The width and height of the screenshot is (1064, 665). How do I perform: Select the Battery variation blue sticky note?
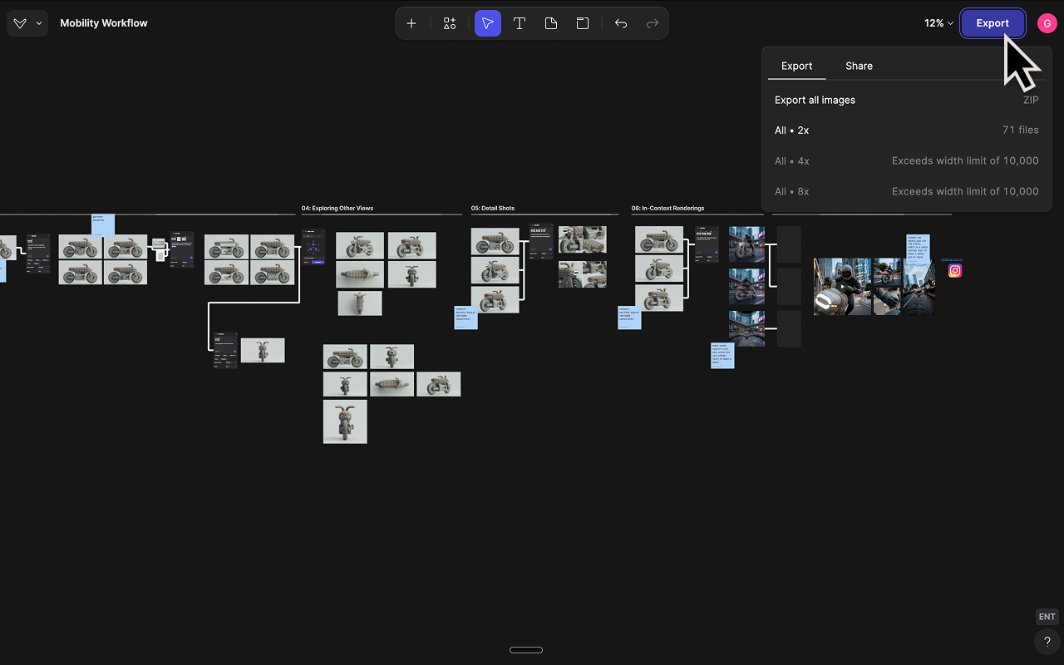point(103,224)
